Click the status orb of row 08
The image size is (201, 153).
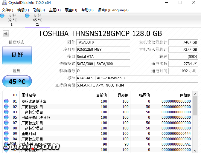tap(6, 128)
